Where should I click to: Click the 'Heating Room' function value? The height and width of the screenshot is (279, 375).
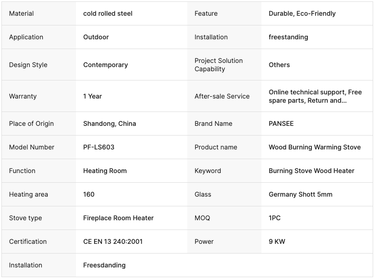[x=105, y=171]
